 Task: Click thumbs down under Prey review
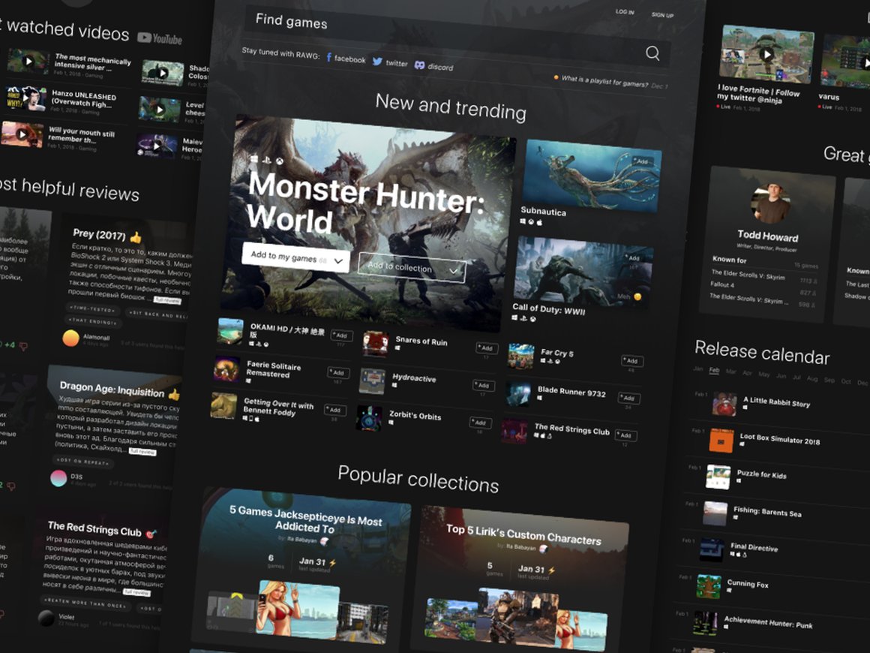[x=23, y=347]
